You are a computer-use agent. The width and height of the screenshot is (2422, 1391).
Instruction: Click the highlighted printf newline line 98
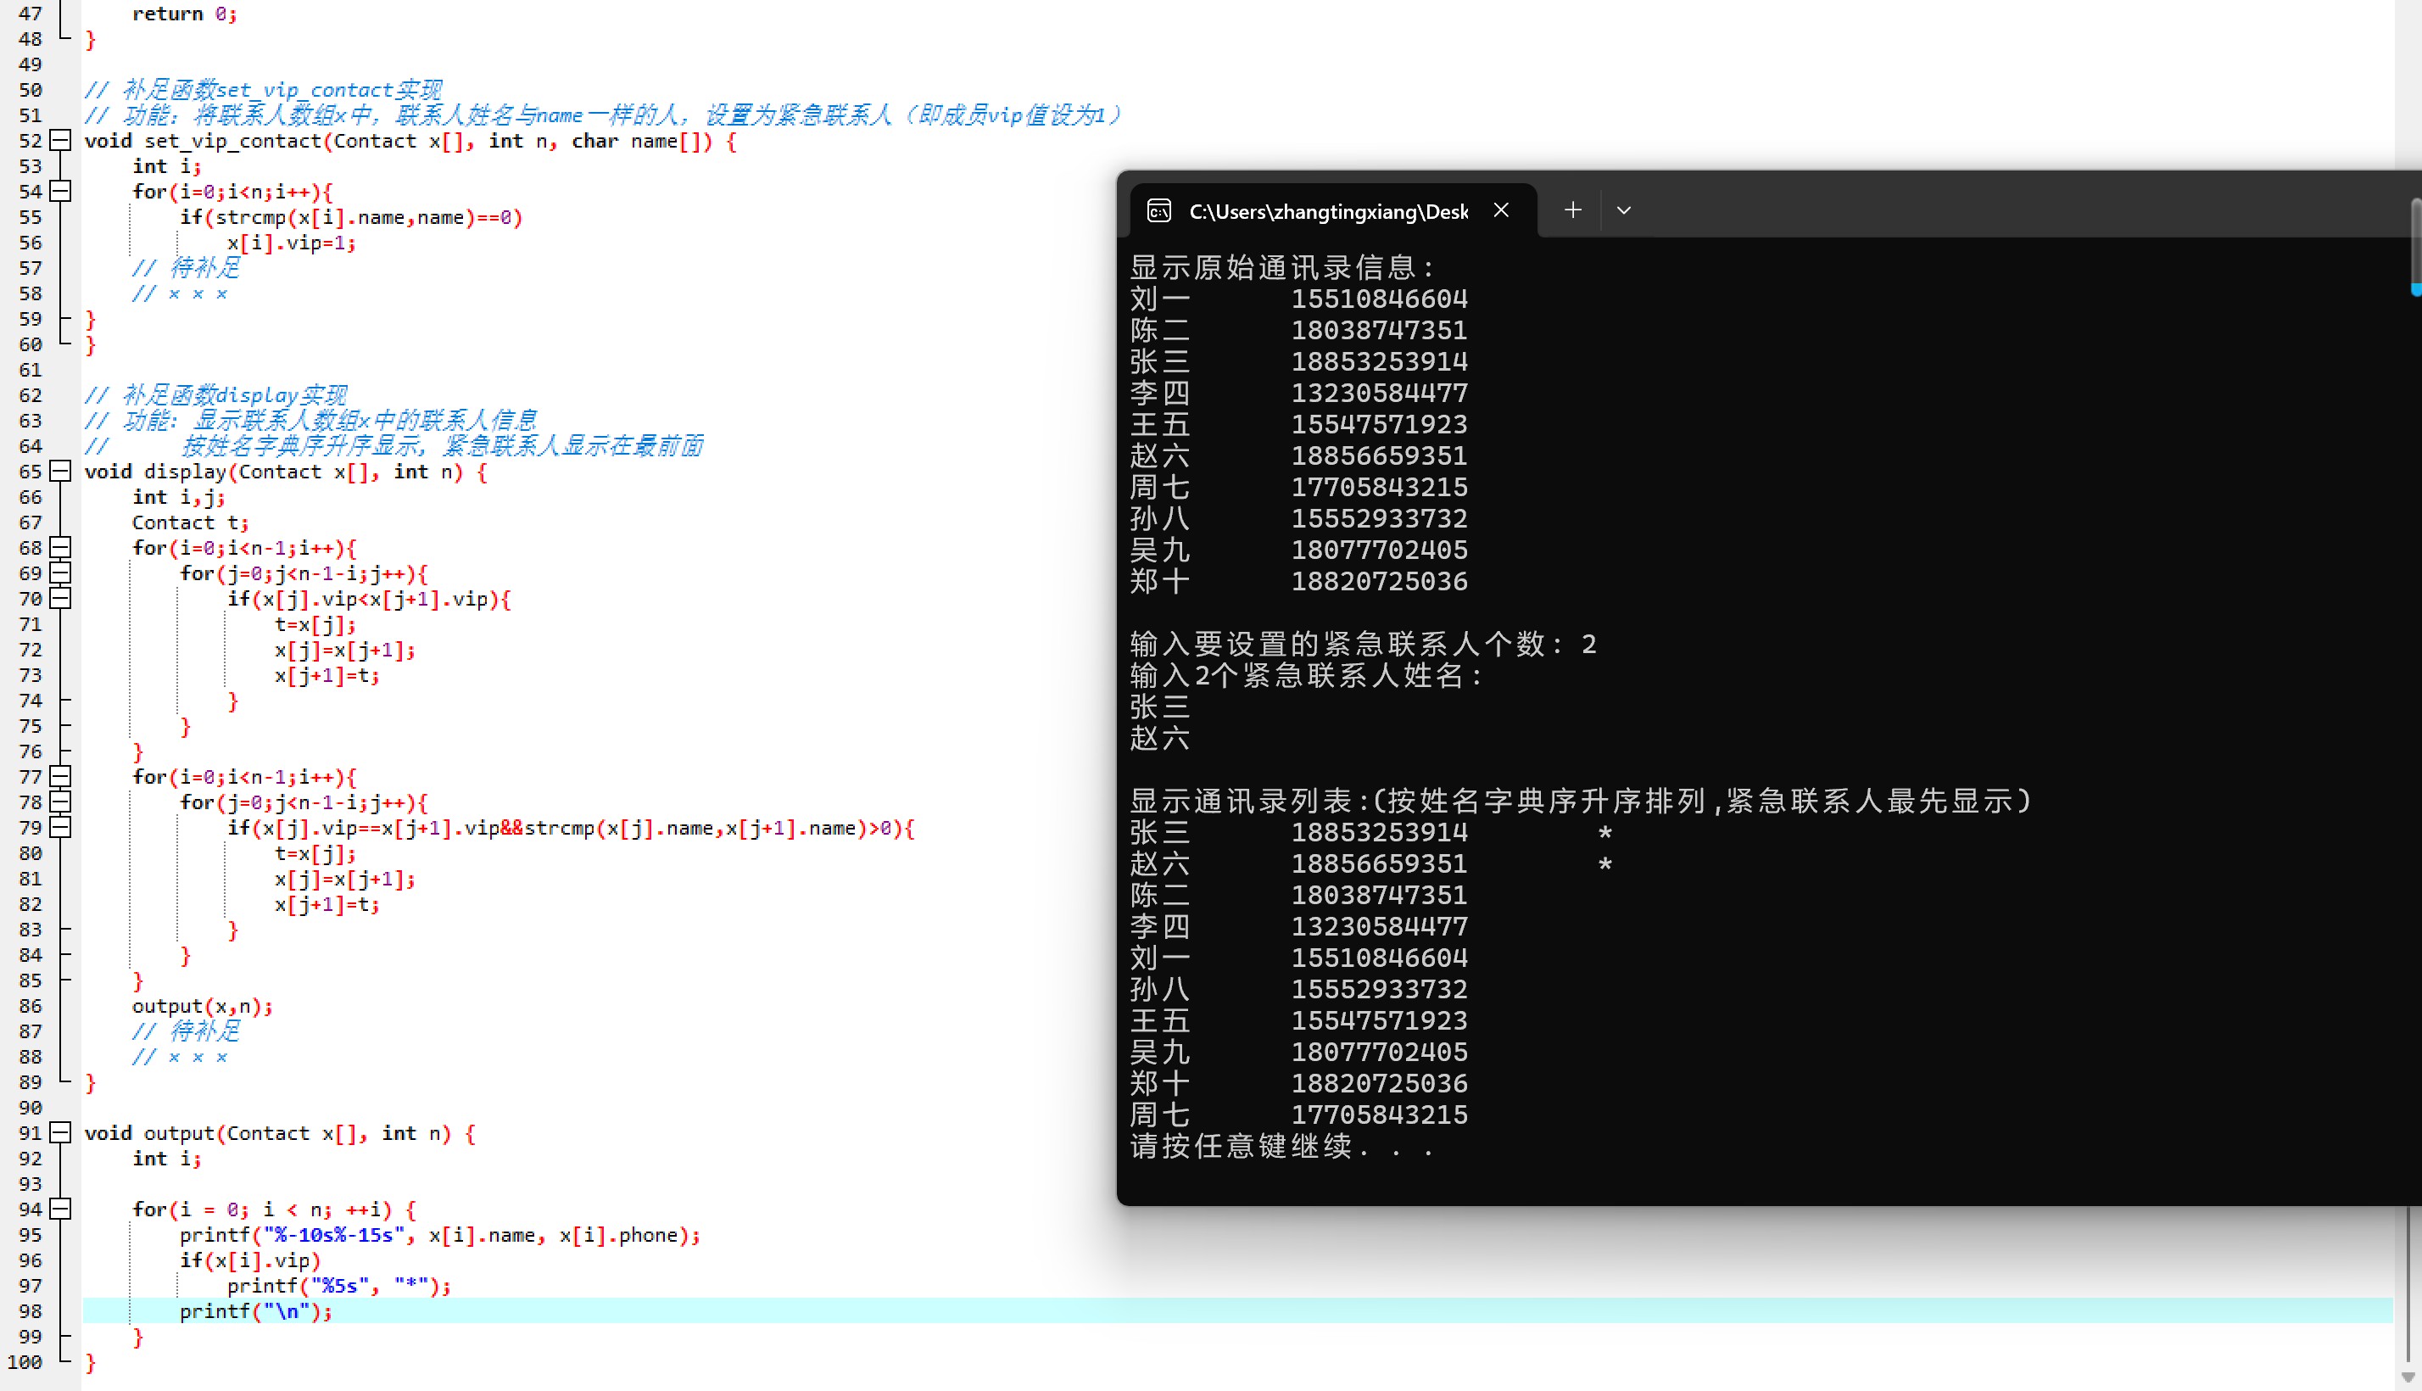click(255, 1312)
